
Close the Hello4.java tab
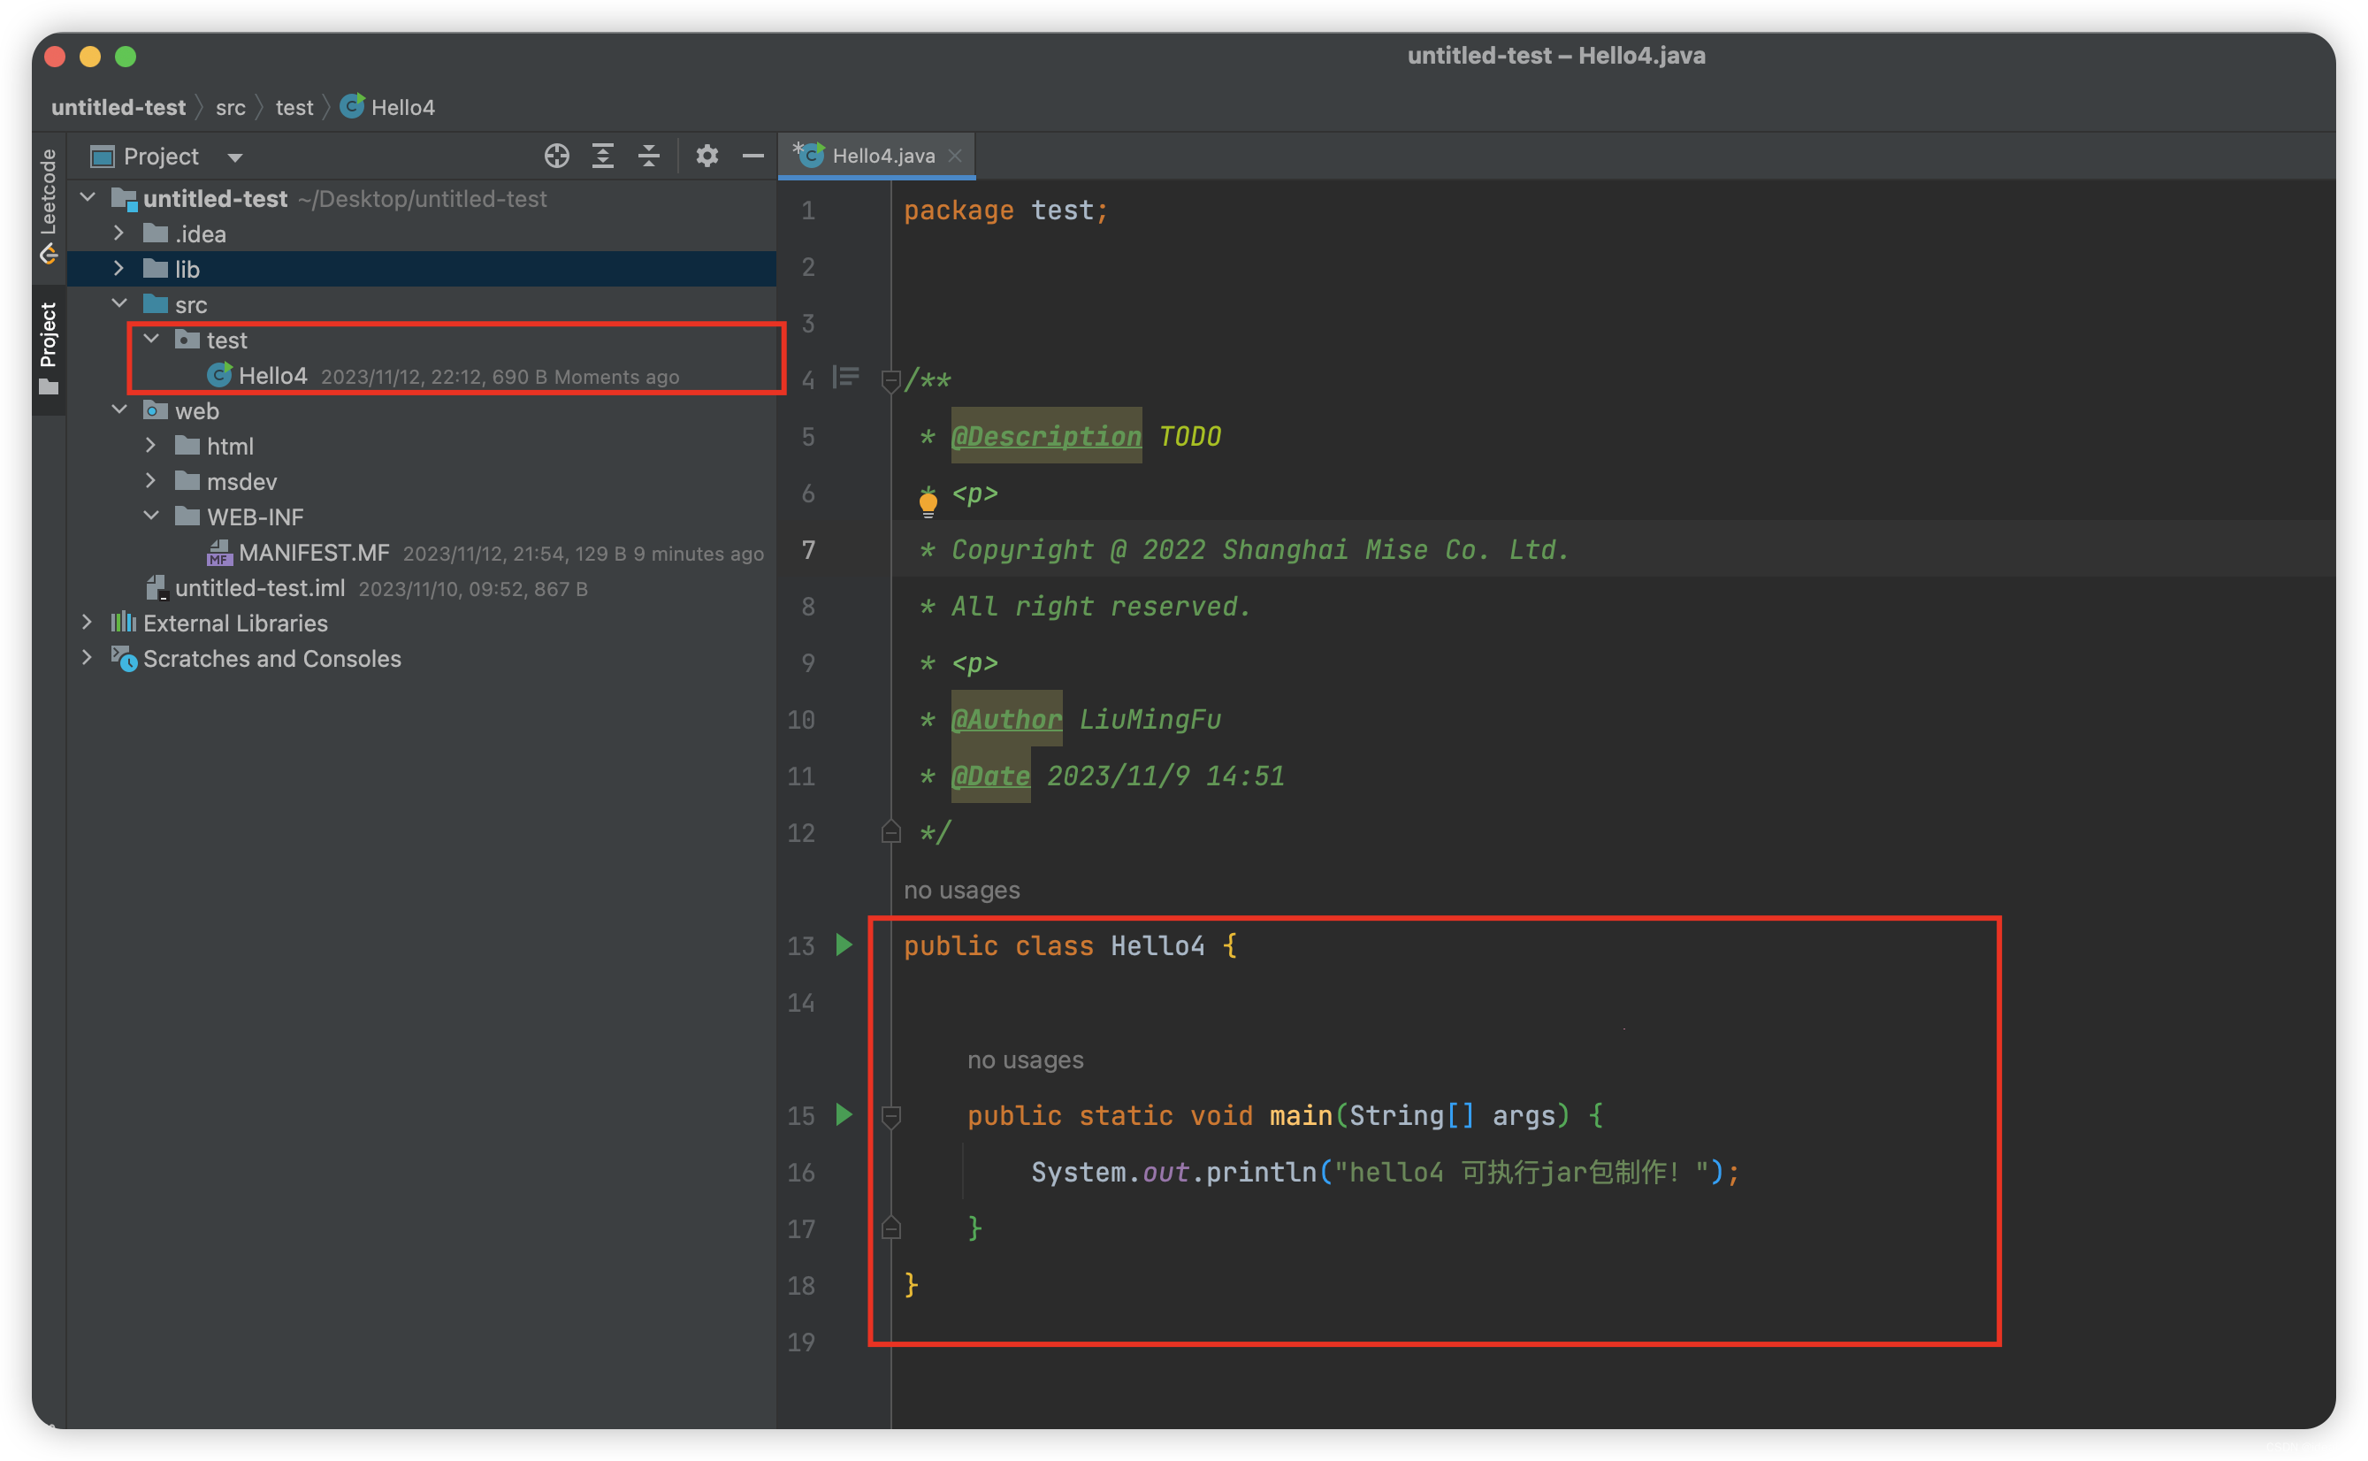[955, 156]
